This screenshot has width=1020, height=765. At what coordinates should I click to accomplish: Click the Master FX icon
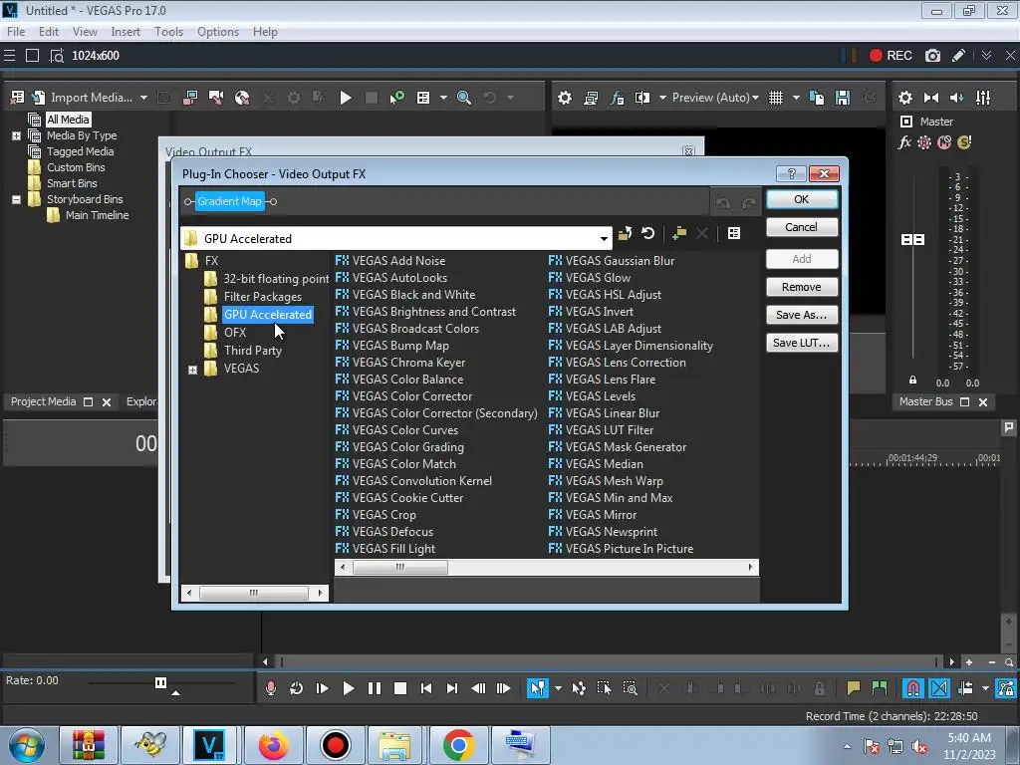[x=904, y=142]
